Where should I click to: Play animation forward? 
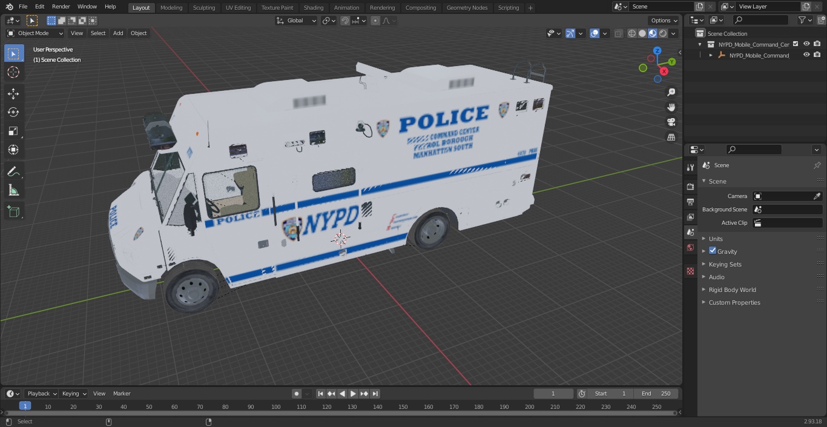[x=353, y=394]
